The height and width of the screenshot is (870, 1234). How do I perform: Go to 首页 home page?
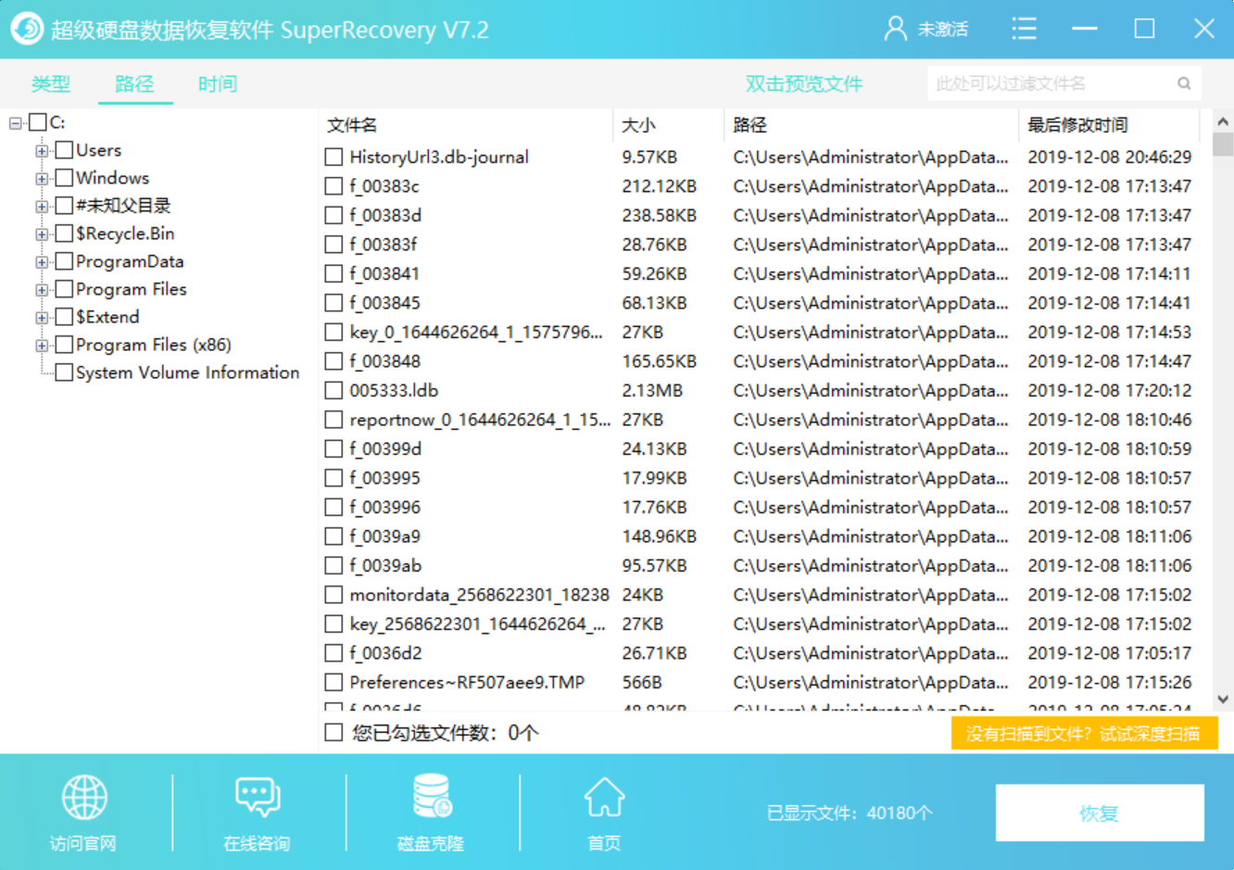click(603, 811)
